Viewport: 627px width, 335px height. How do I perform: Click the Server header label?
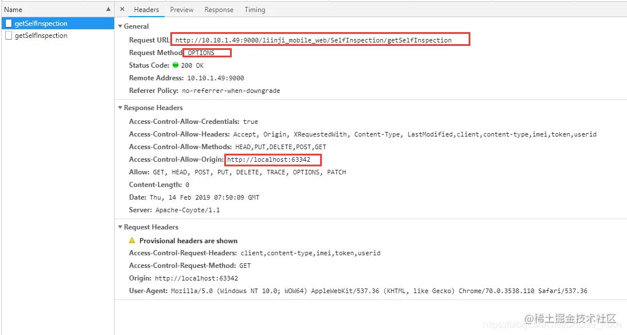click(141, 210)
